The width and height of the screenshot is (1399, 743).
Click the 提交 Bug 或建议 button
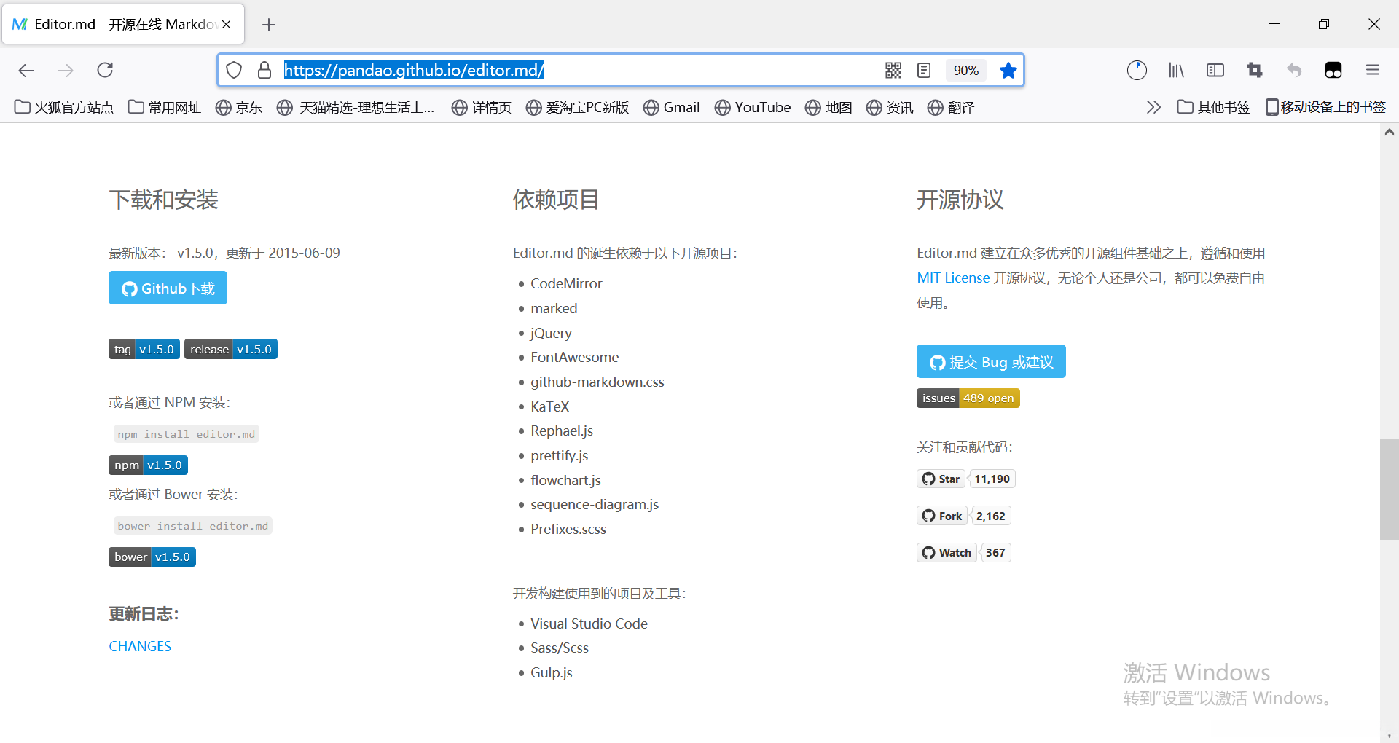tap(990, 361)
